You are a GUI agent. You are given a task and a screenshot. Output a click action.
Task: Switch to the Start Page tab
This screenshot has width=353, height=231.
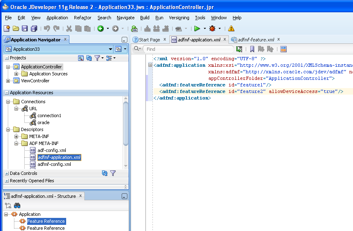coord(150,40)
